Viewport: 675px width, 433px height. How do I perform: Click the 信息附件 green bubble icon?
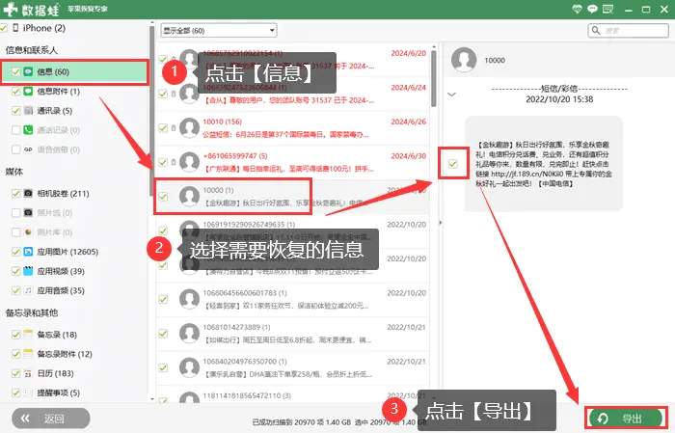point(28,92)
